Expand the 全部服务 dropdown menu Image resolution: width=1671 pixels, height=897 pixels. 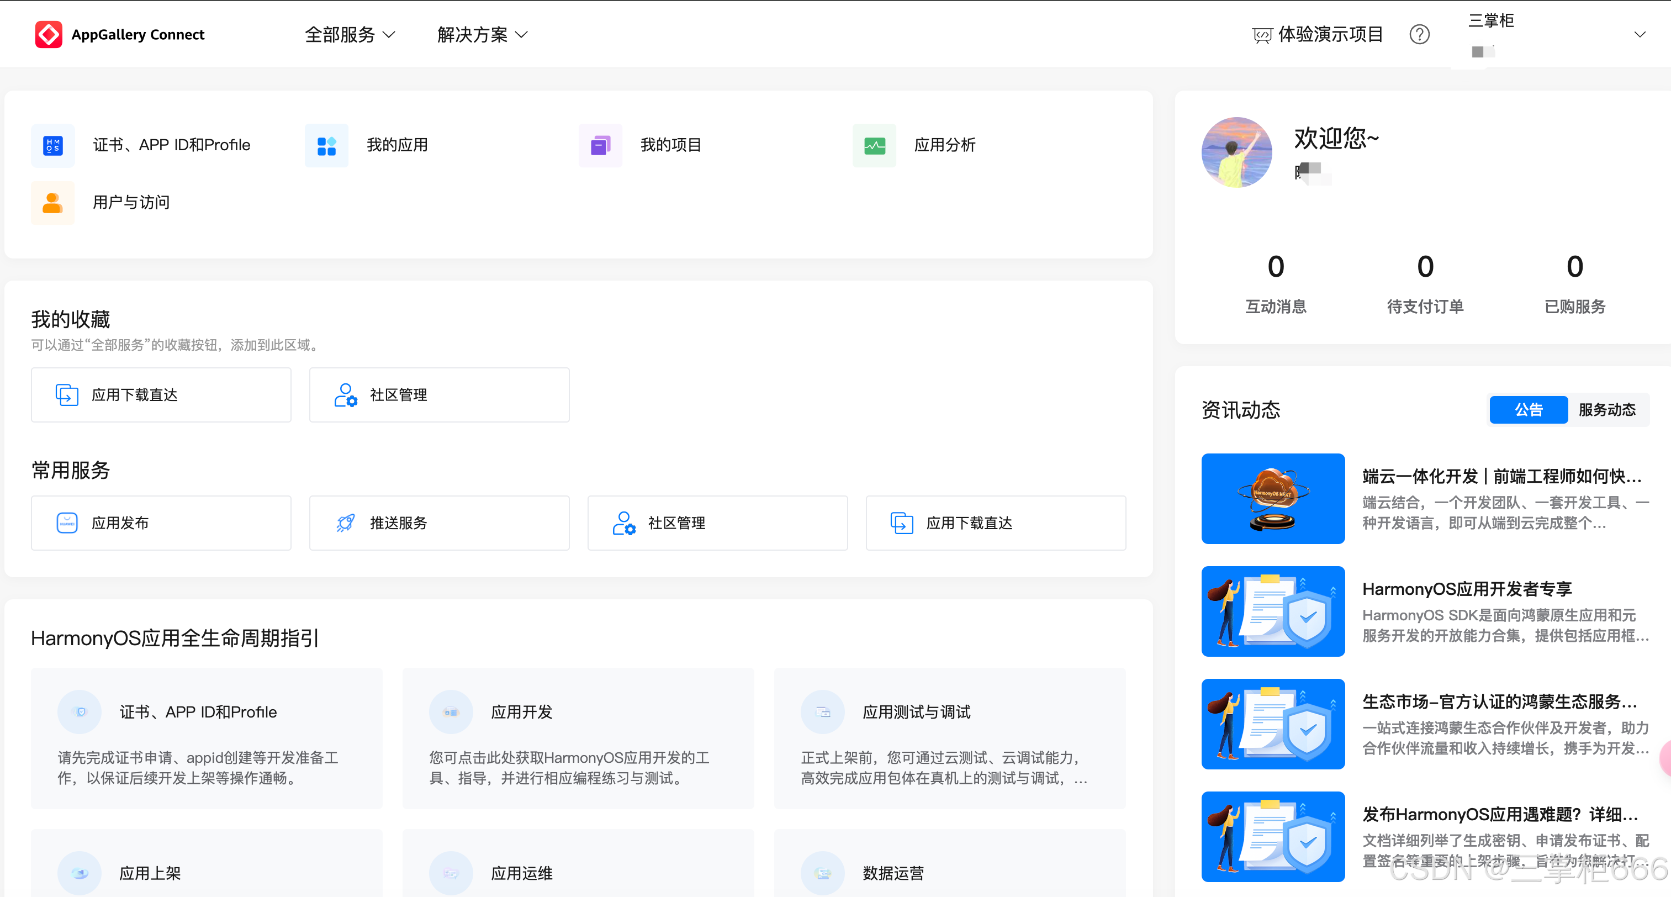click(x=350, y=34)
